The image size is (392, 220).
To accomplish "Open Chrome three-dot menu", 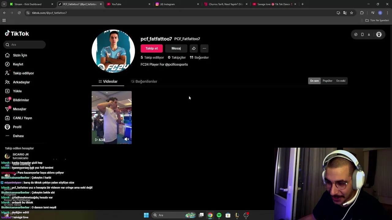I will [x=387, y=13].
